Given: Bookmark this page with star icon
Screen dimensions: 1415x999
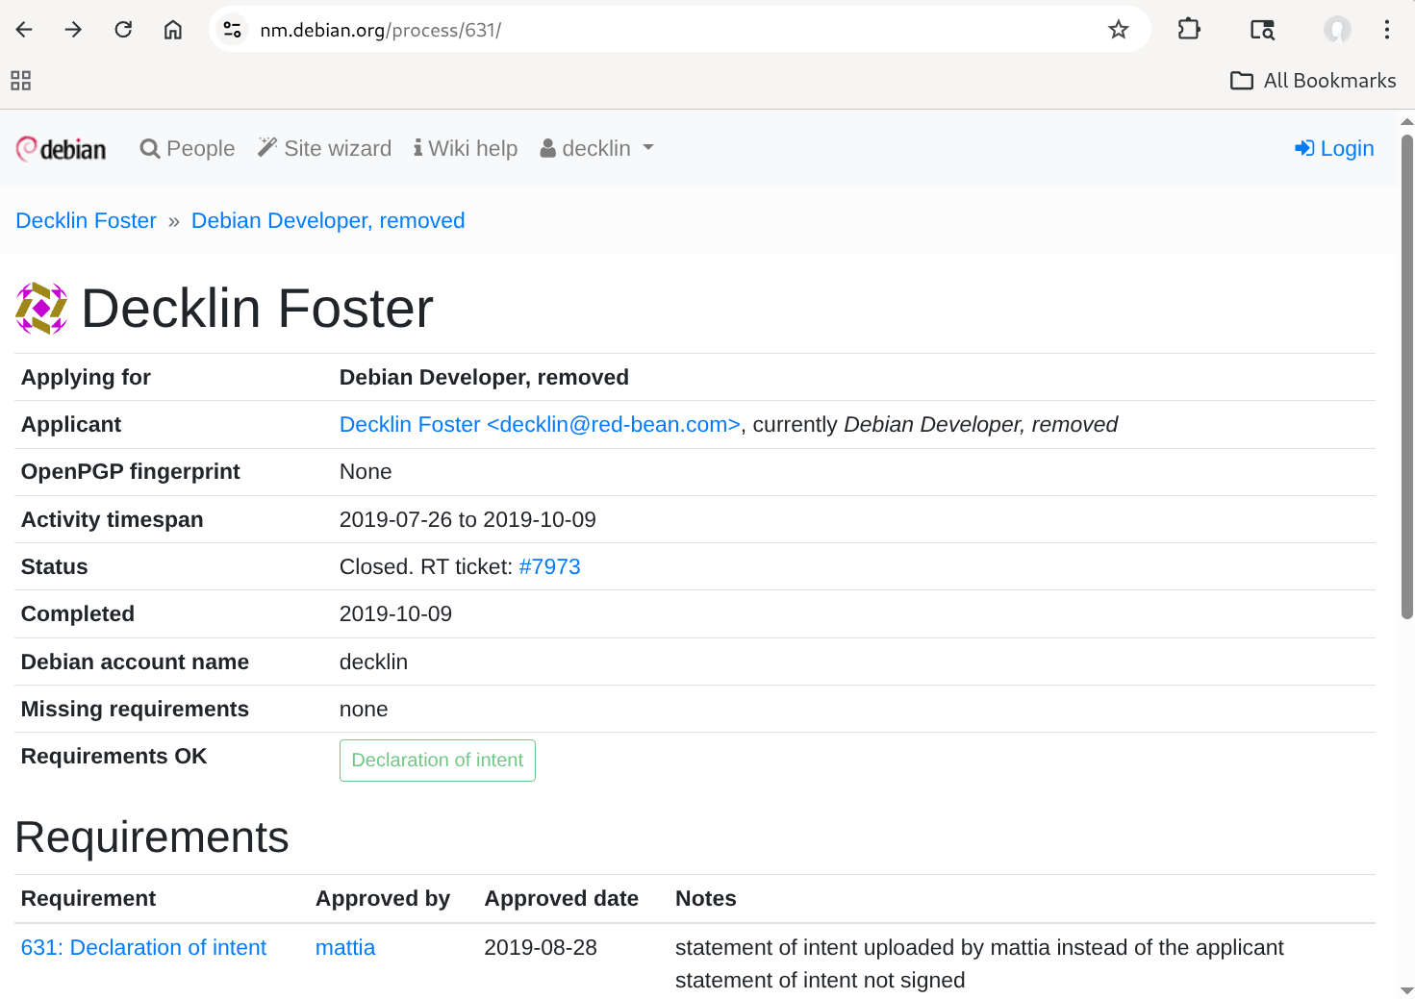Looking at the screenshot, I should 1118,30.
